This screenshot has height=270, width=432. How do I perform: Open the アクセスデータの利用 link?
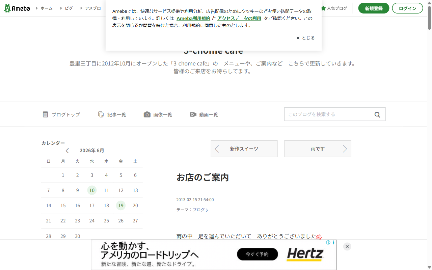coord(239,18)
